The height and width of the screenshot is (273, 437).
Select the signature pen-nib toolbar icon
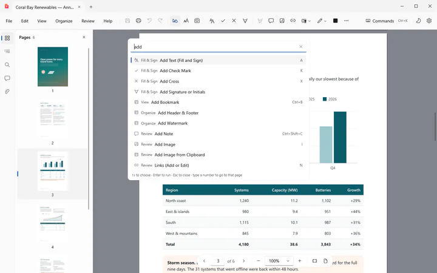tap(245, 21)
